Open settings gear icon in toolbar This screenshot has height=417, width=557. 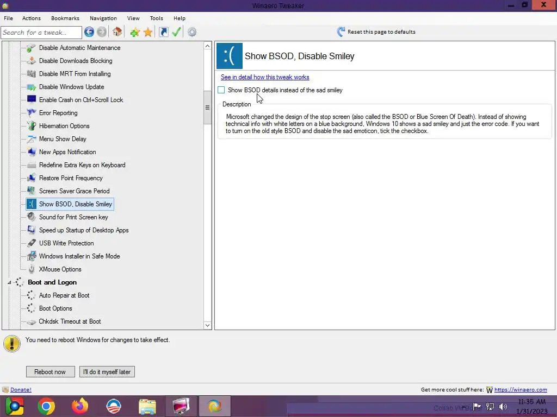[192, 32]
